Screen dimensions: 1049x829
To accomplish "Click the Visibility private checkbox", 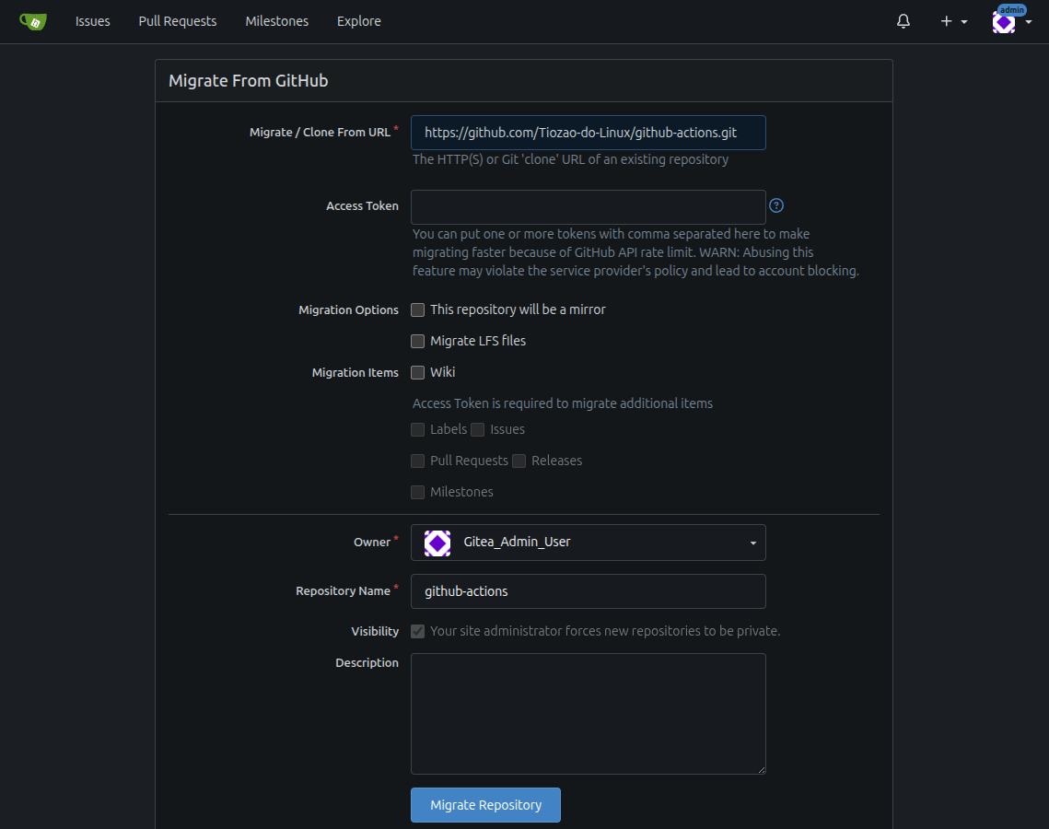I will 417,632.
